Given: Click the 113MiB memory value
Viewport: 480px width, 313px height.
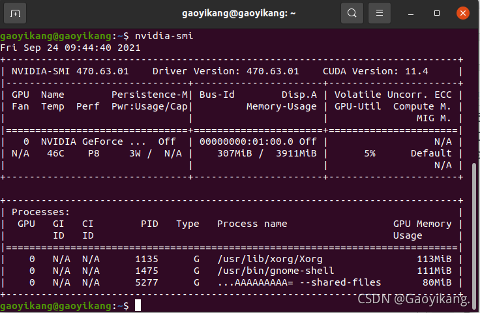Looking at the screenshot, I should (434, 259).
